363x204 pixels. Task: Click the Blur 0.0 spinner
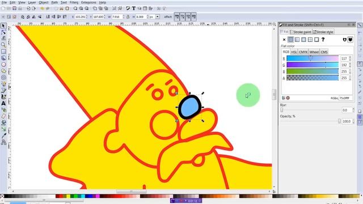(353, 110)
